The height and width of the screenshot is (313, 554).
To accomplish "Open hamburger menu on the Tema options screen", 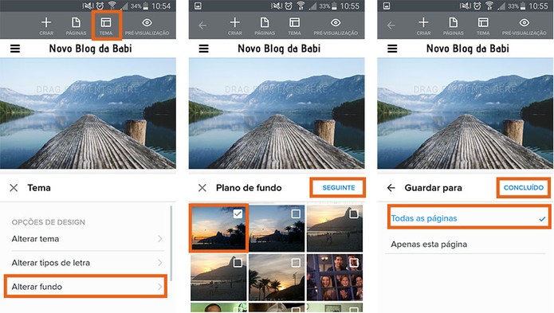I will (x=15, y=49).
